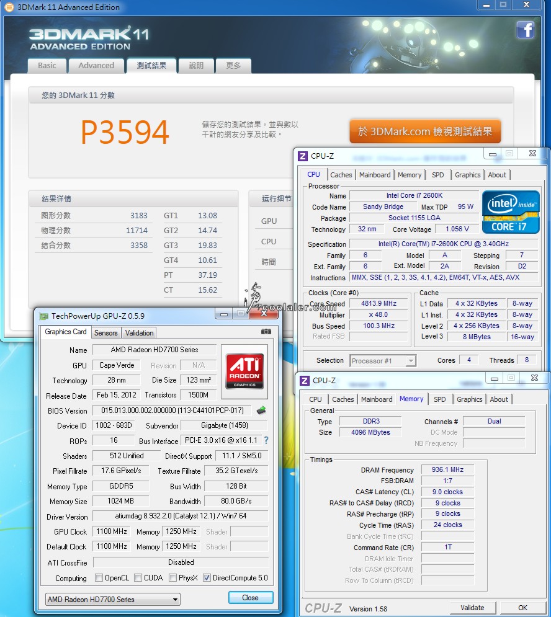Open About tab in upper CPU-Z window
This screenshot has height=617, width=551.
pos(497,175)
